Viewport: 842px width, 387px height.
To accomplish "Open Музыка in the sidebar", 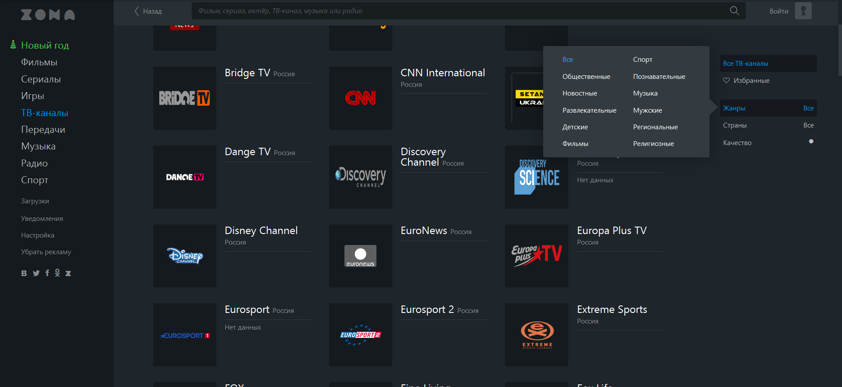I will pyautogui.click(x=38, y=146).
